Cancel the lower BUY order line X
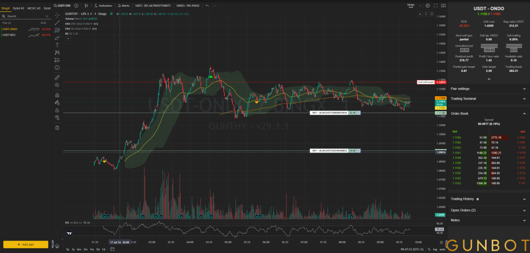Screen dimensions: 530x253 (359, 151)
